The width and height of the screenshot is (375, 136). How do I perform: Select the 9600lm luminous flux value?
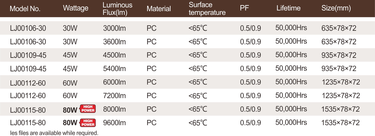pos(114,123)
